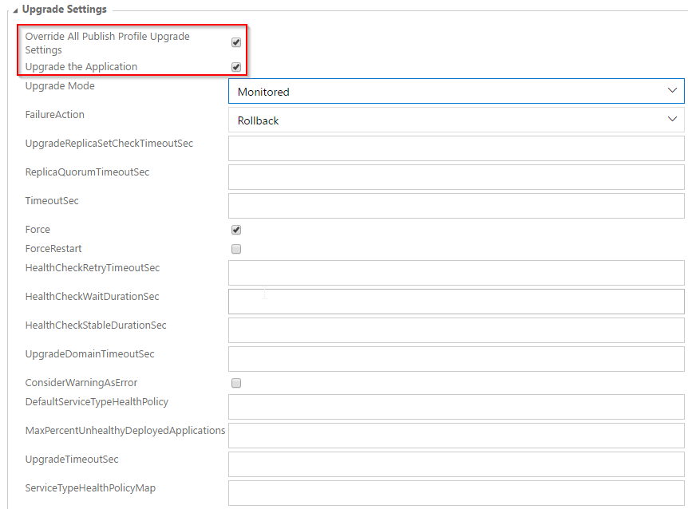This screenshot has height=509, width=688.
Task: Focus the UpgradeTimeoutSec input field
Action: coord(456,464)
